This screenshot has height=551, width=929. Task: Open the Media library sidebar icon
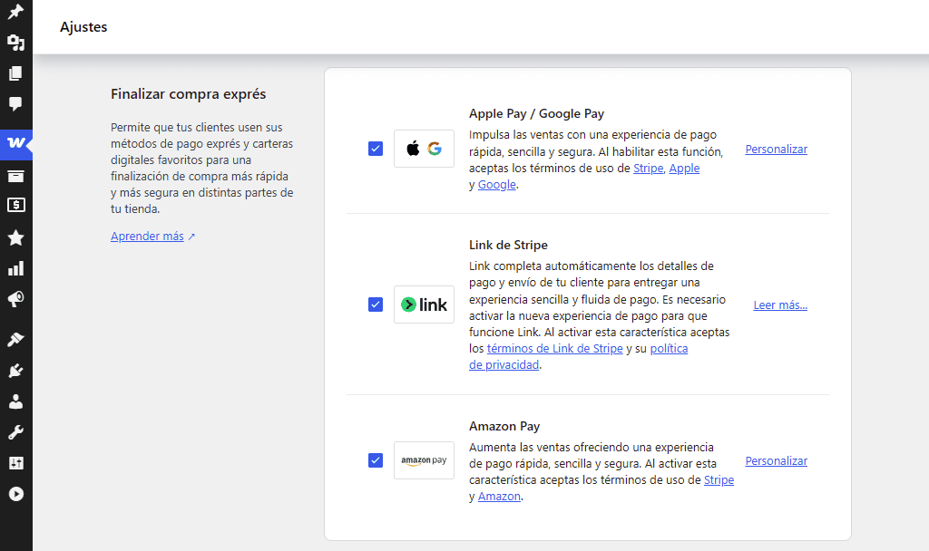tap(16, 43)
